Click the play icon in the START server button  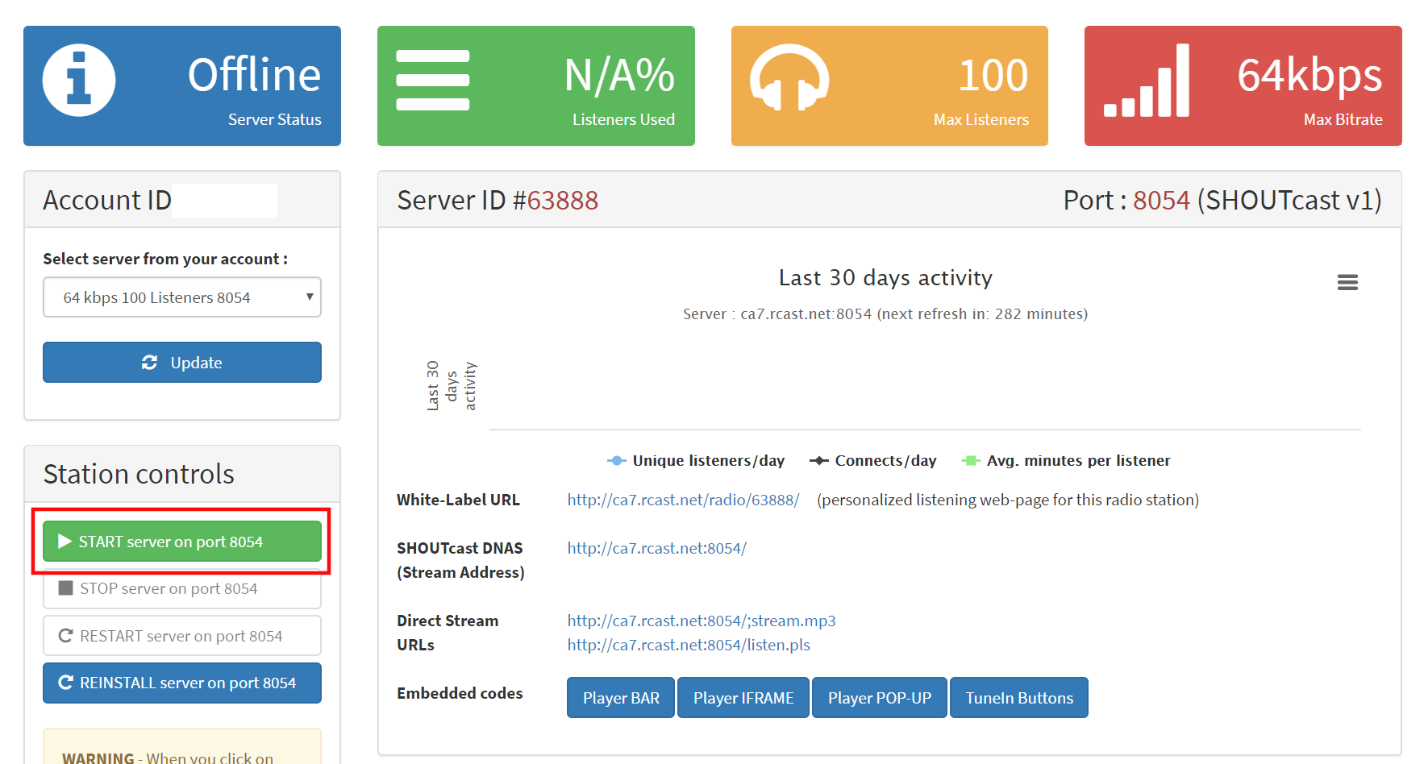(x=65, y=542)
